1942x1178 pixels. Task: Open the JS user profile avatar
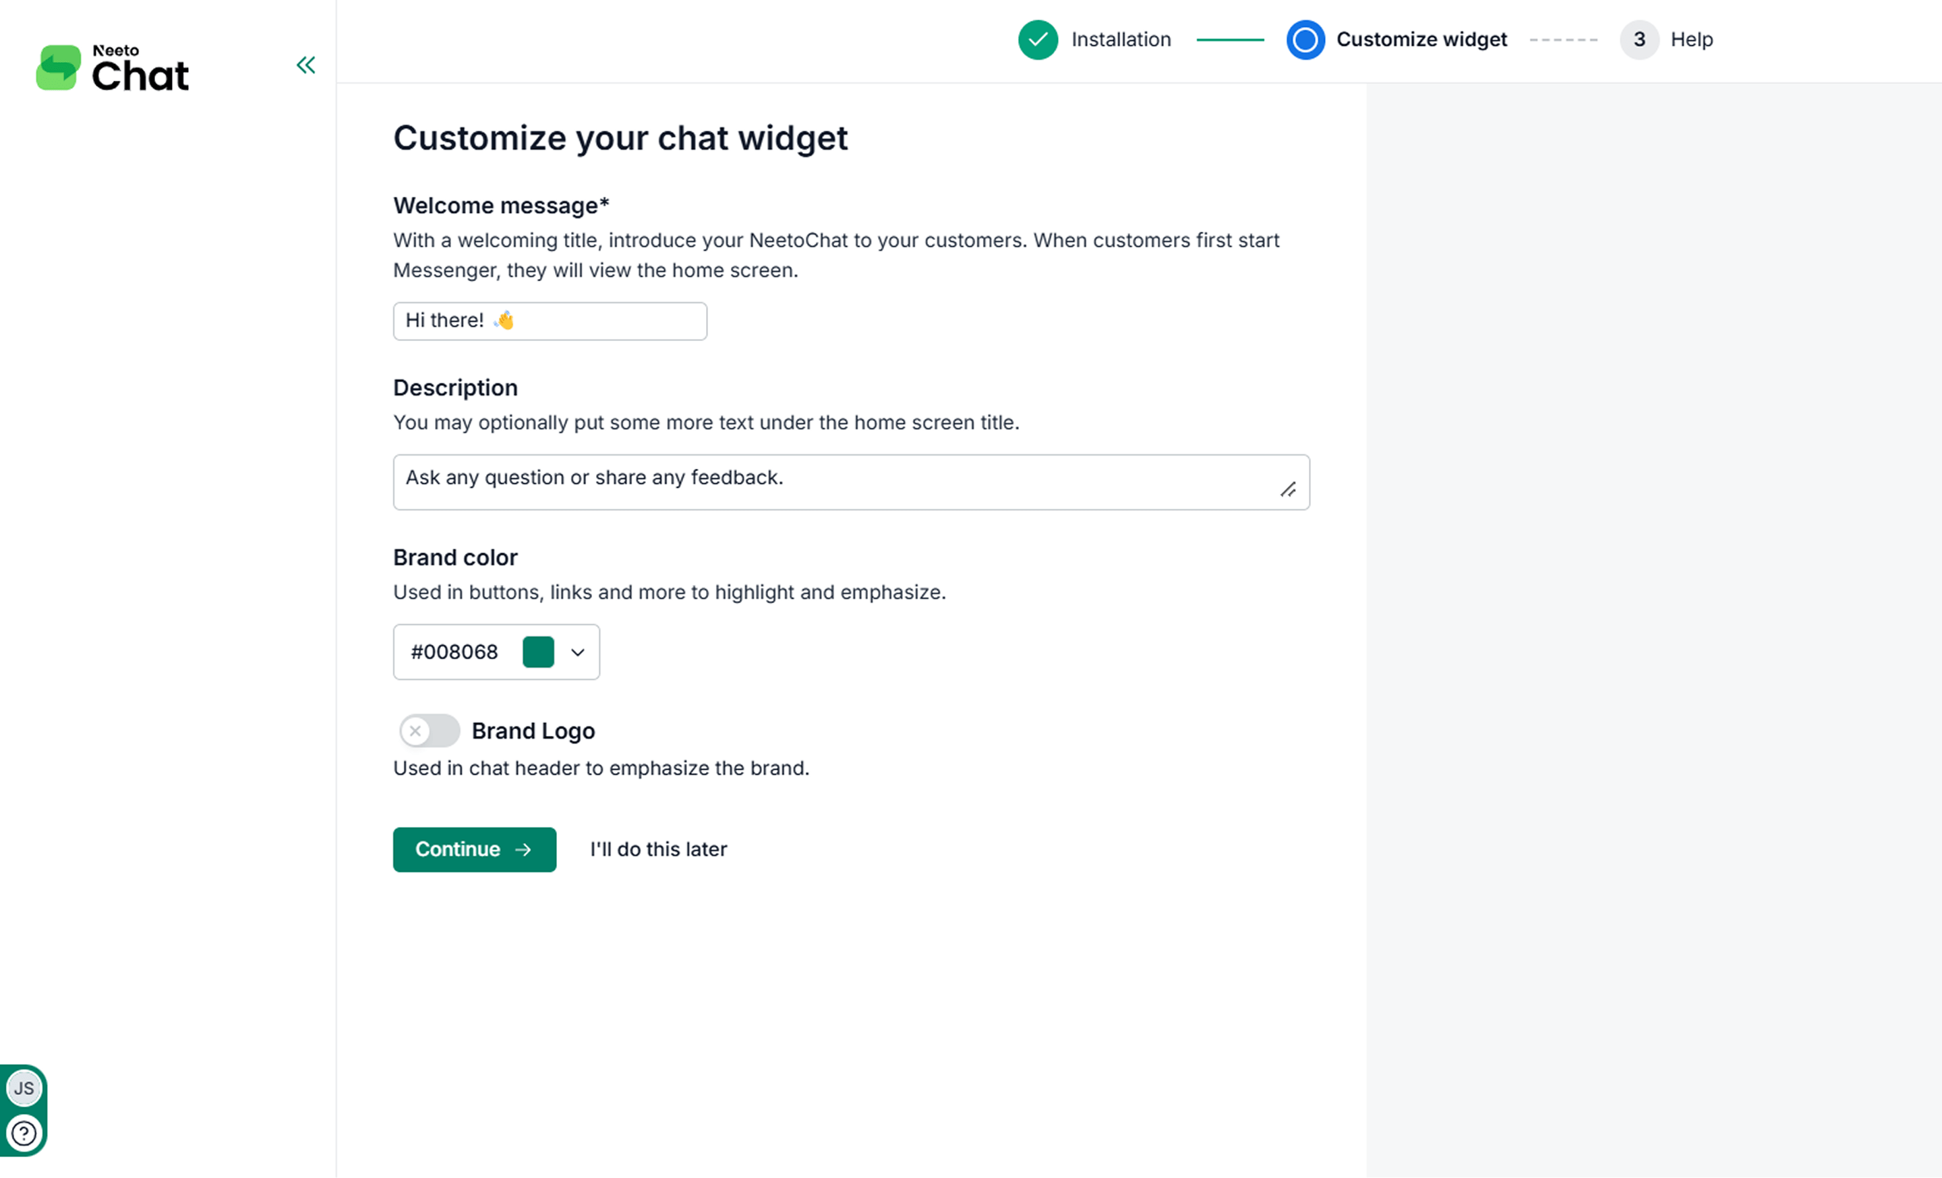tap(24, 1088)
